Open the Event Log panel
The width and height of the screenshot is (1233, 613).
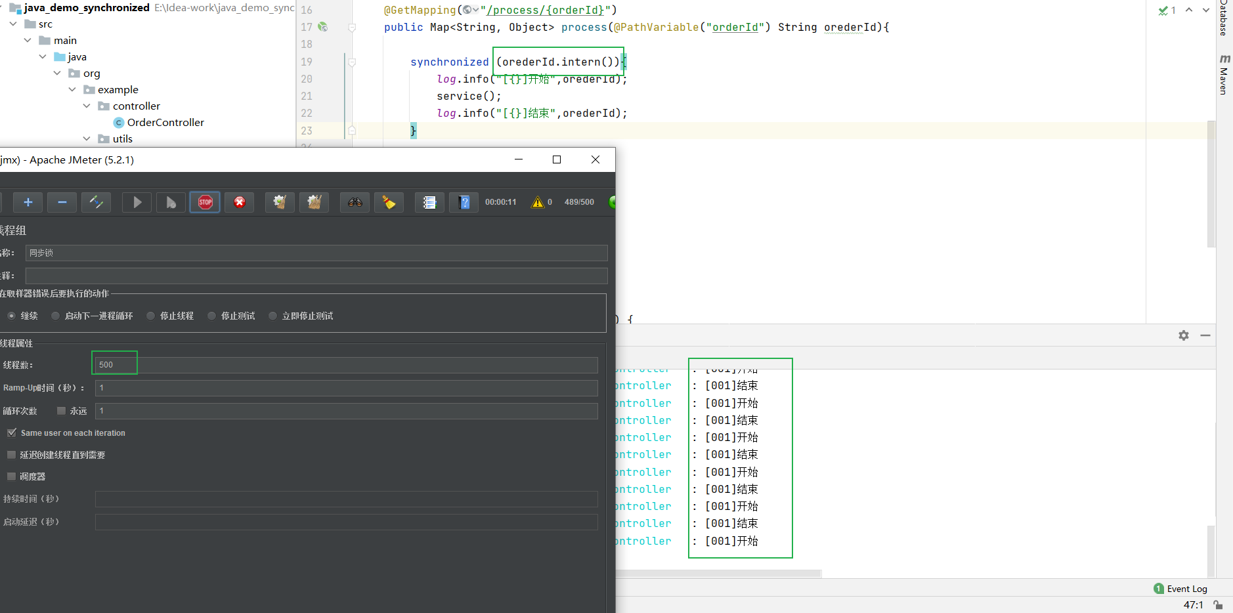coord(1184,589)
